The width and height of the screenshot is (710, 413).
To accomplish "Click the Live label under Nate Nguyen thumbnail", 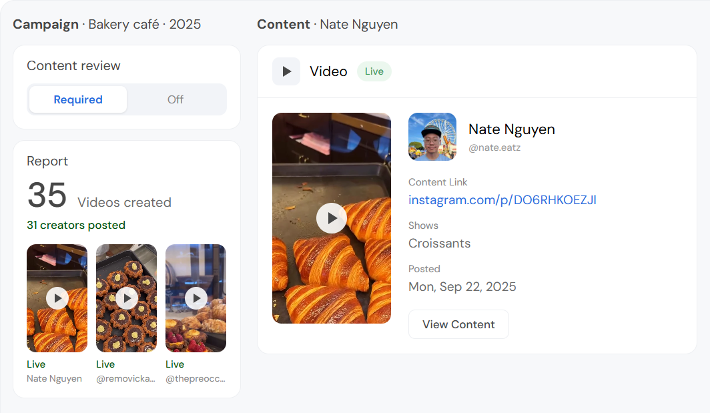I will click(x=36, y=364).
